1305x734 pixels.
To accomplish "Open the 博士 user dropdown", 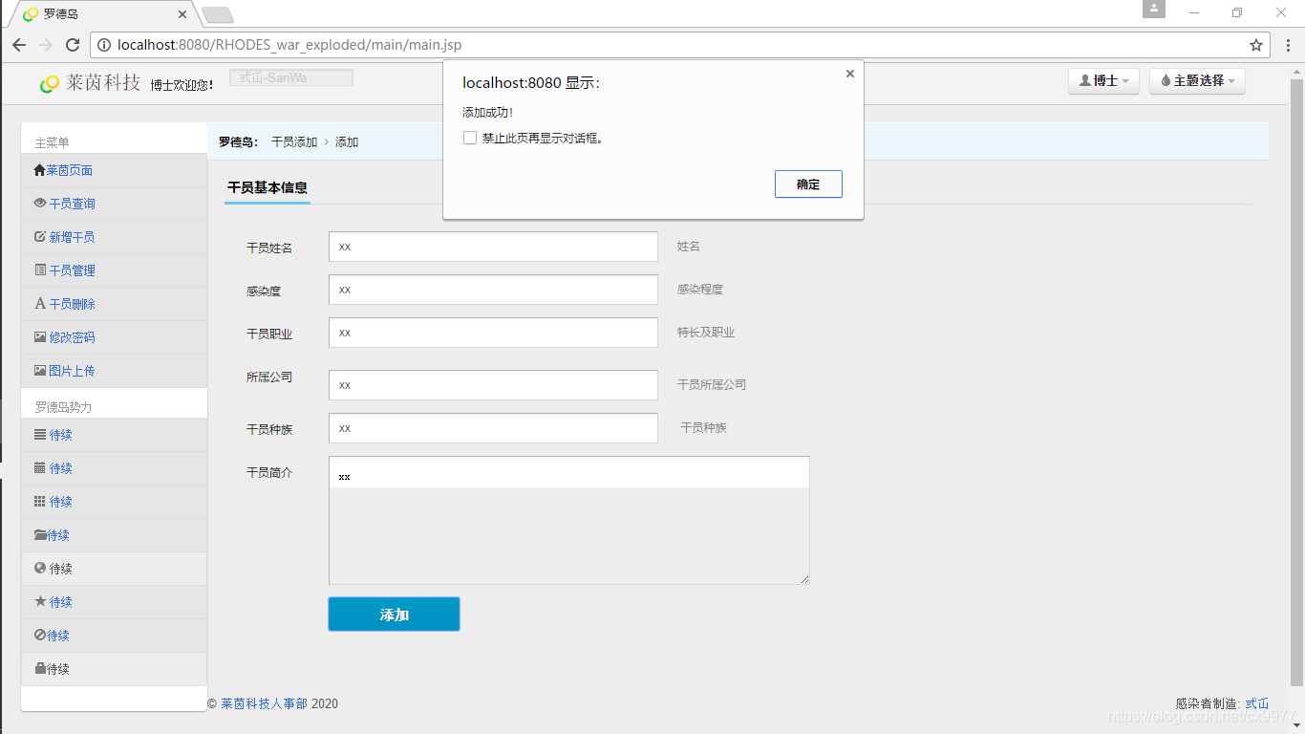I will click(1103, 81).
